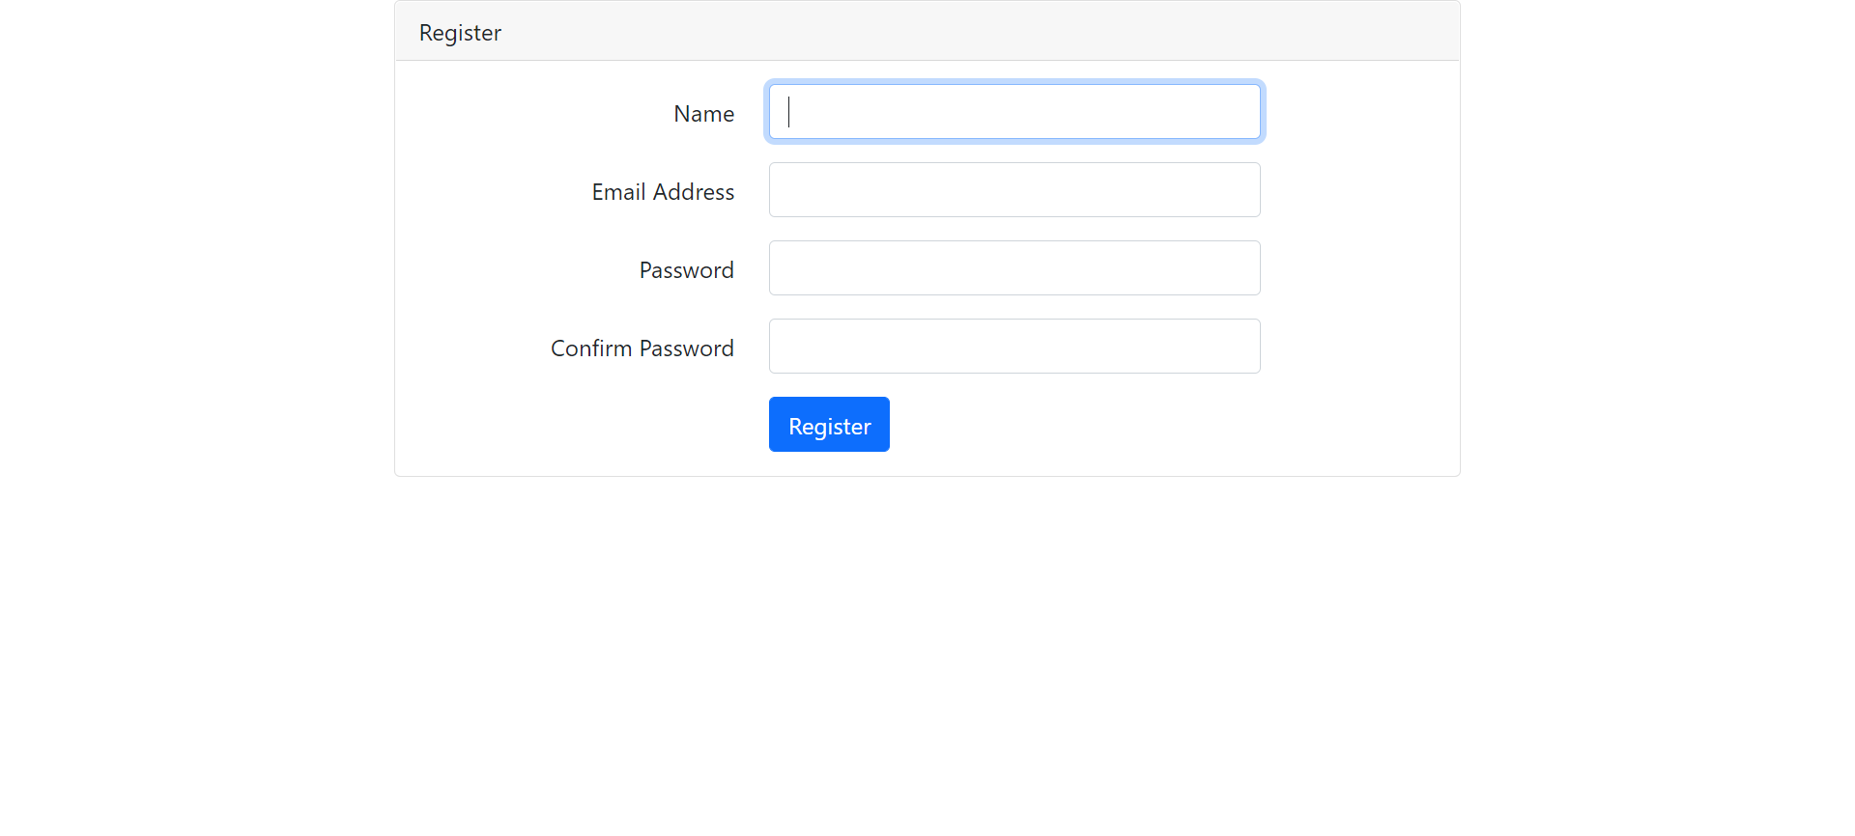1855x836 pixels.
Task: Activate the field next to Email Address
Action: coord(1014,190)
